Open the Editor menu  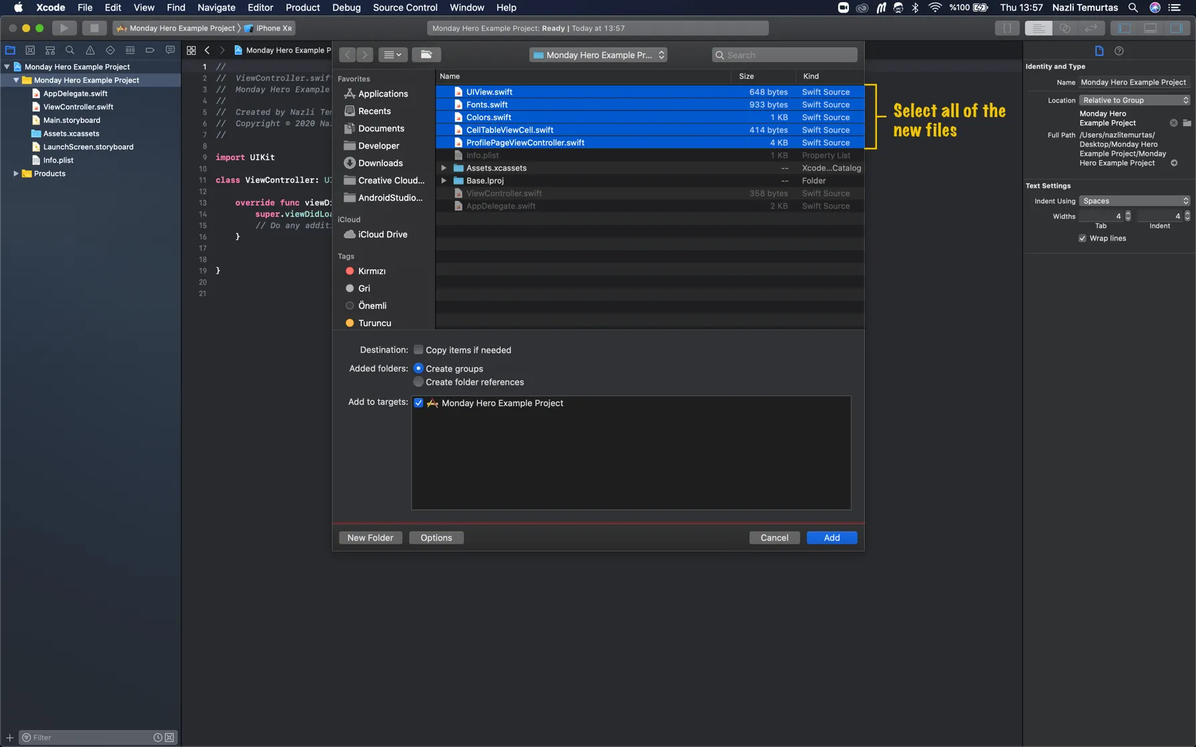pos(260,7)
